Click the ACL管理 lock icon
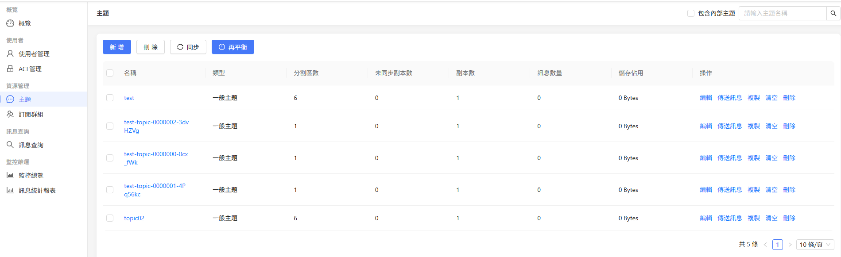The width and height of the screenshot is (841, 257). point(10,69)
